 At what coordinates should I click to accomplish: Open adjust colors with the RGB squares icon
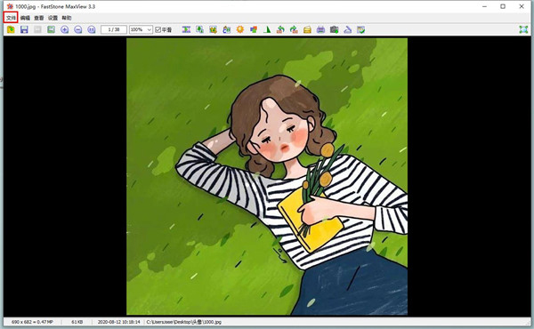pyautogui.click(x=254, y=30)
